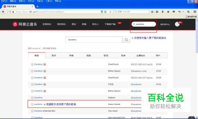Open 发现音乐 in the top navigation

click(47, 24)
